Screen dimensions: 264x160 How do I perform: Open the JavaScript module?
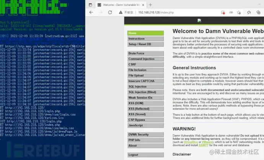click(145, 125)
